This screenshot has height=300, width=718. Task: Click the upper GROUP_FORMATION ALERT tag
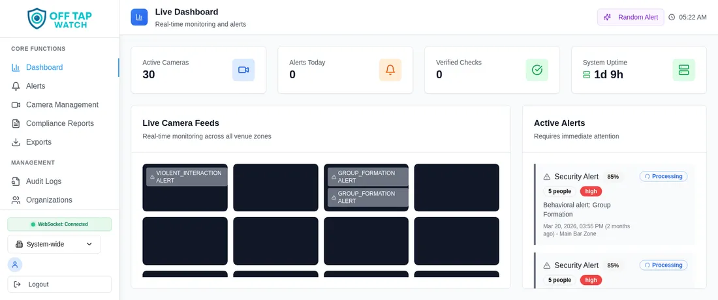coord(367,177)
